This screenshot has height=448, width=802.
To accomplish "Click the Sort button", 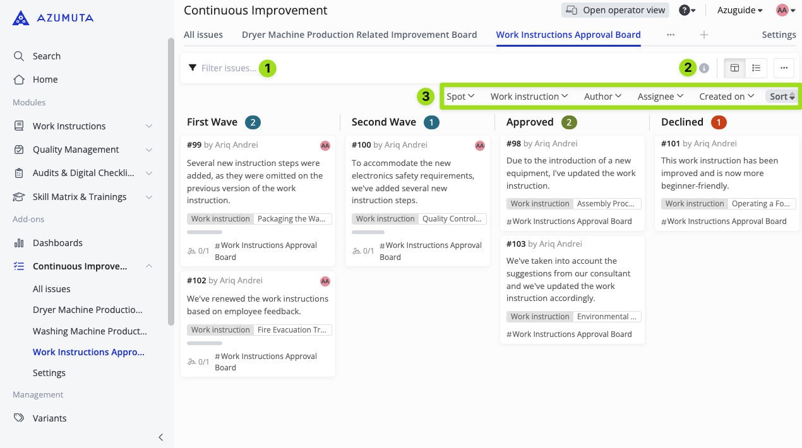I will point(782,97).
